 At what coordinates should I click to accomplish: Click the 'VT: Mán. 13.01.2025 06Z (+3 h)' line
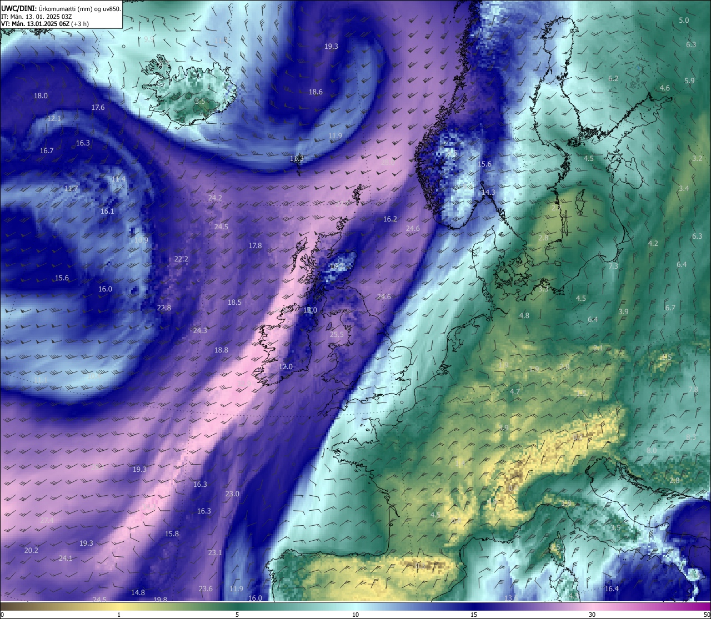click(x=45, y=24)
